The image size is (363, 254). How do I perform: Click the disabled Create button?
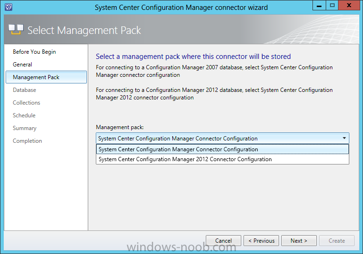(x=337, y=241)
